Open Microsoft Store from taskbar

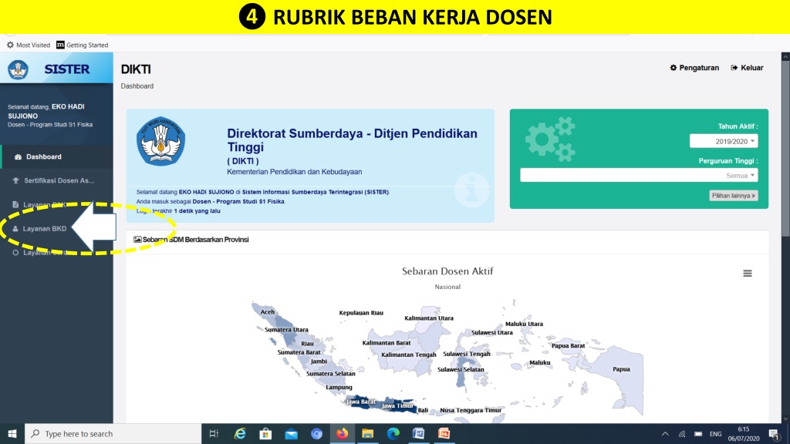(265, 433)
